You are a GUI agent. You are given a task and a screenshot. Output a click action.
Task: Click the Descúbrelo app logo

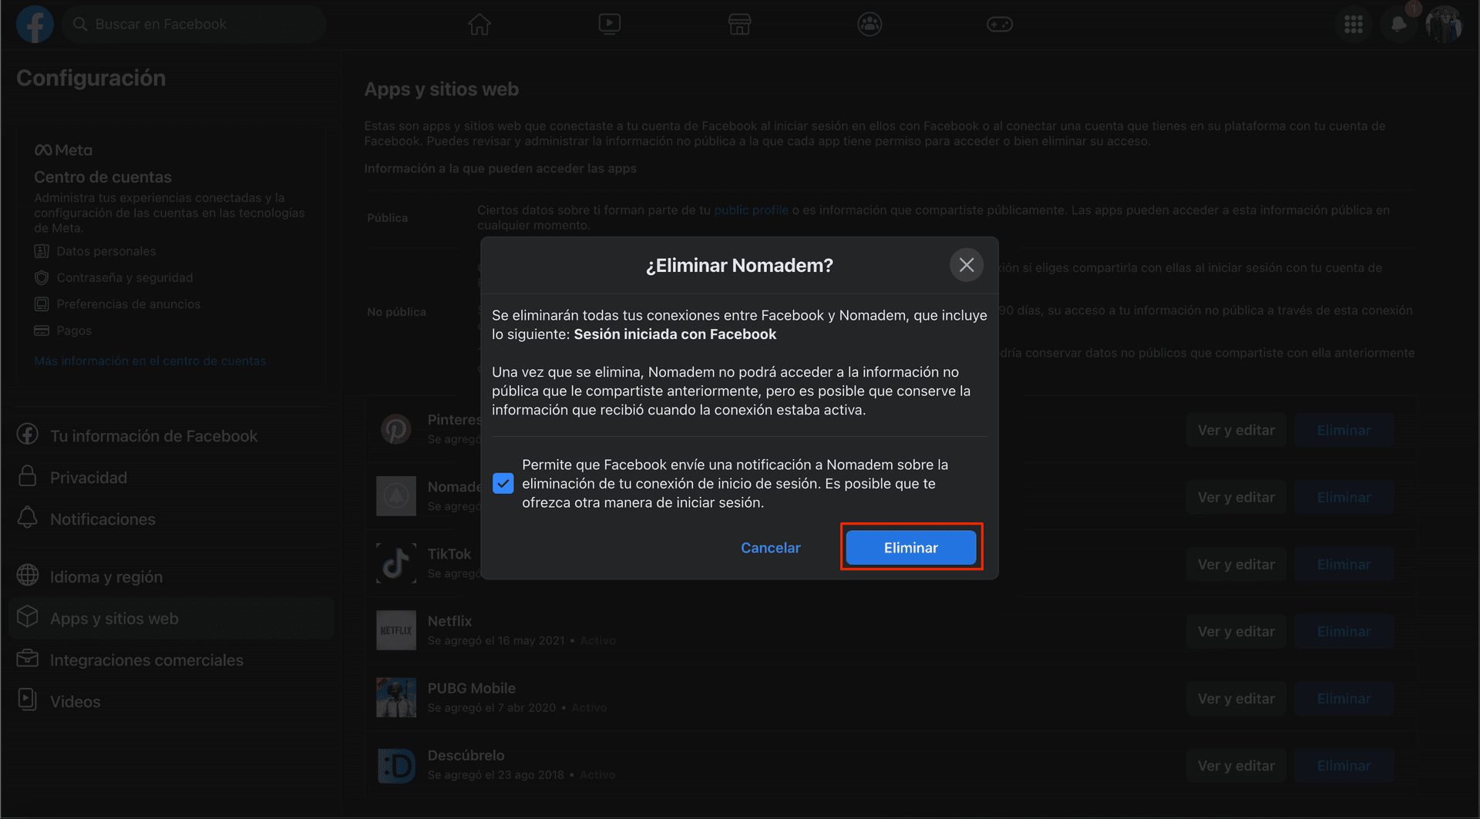click(396, 765)
